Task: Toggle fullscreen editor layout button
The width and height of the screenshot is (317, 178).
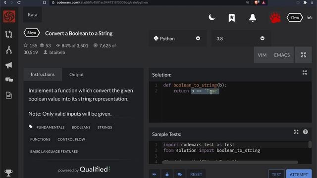Action: click(x=303, y=55)
